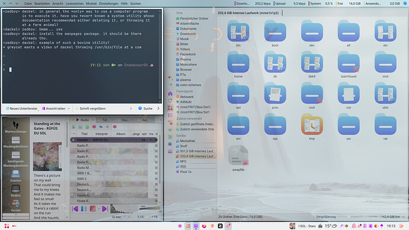Sort playlist by Titel column header
The width and height of the screenshot is (409, 230).
(84, 134)
